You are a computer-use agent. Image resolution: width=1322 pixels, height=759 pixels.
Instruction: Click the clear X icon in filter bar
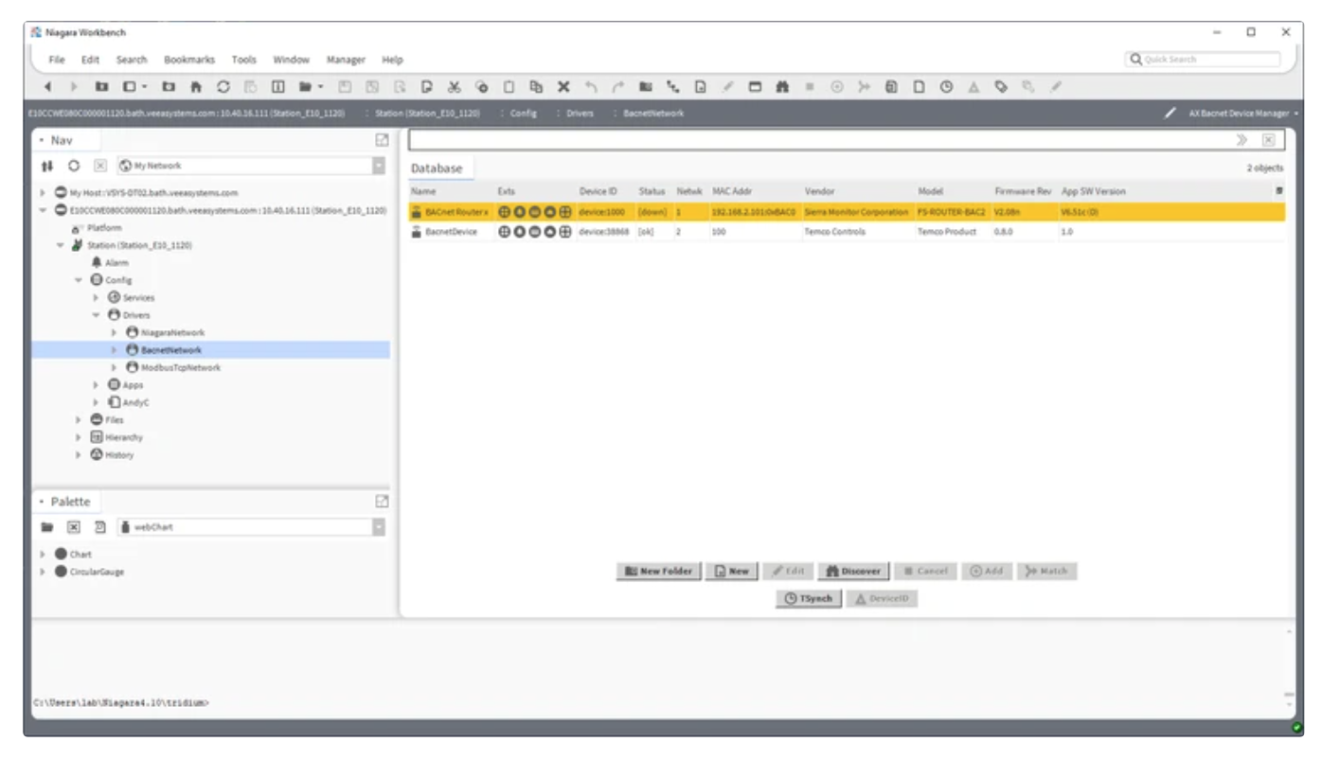pos(1267,141)
